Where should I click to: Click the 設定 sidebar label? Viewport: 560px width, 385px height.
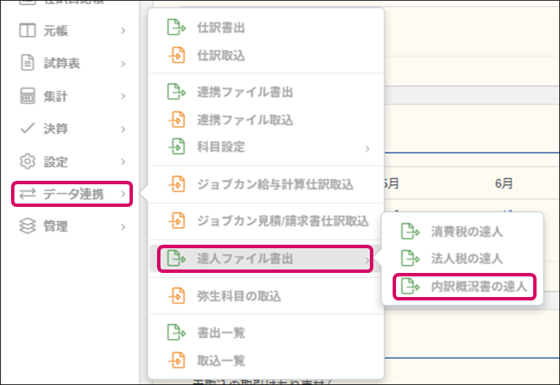(x=55, y=162)
